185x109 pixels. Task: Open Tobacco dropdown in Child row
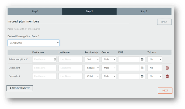(155, 76)
